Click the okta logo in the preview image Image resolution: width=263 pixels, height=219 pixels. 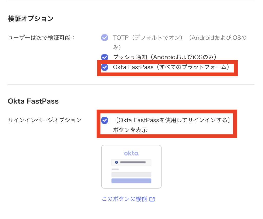131,153
